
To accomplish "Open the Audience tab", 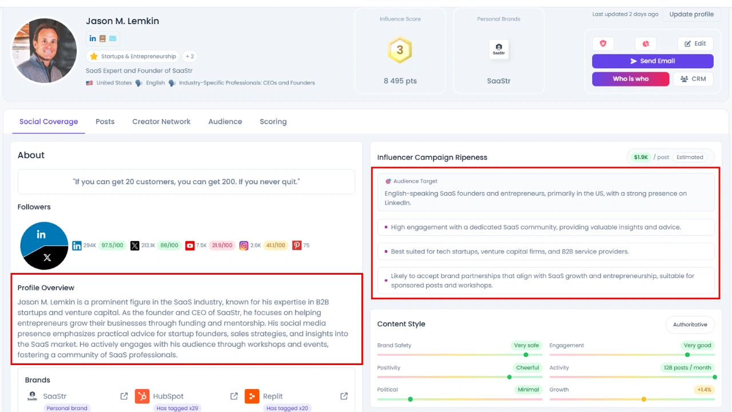I will pyautogui.click(x=225, y=121).
